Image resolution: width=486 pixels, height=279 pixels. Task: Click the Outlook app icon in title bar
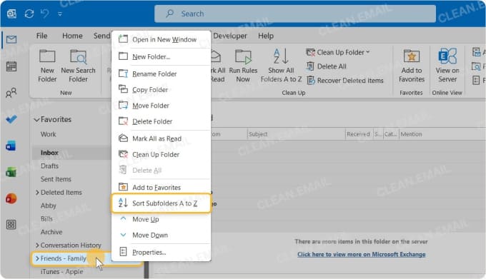pos(11,14)
